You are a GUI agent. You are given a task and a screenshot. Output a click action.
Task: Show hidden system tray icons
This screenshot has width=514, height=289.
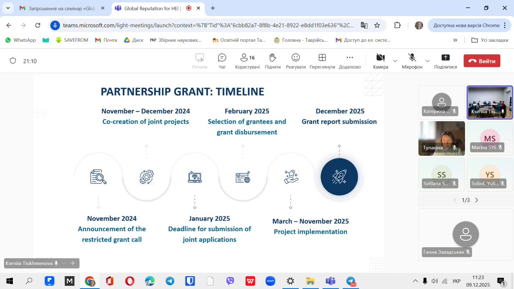pyautogui.click(x=415, y=281)
